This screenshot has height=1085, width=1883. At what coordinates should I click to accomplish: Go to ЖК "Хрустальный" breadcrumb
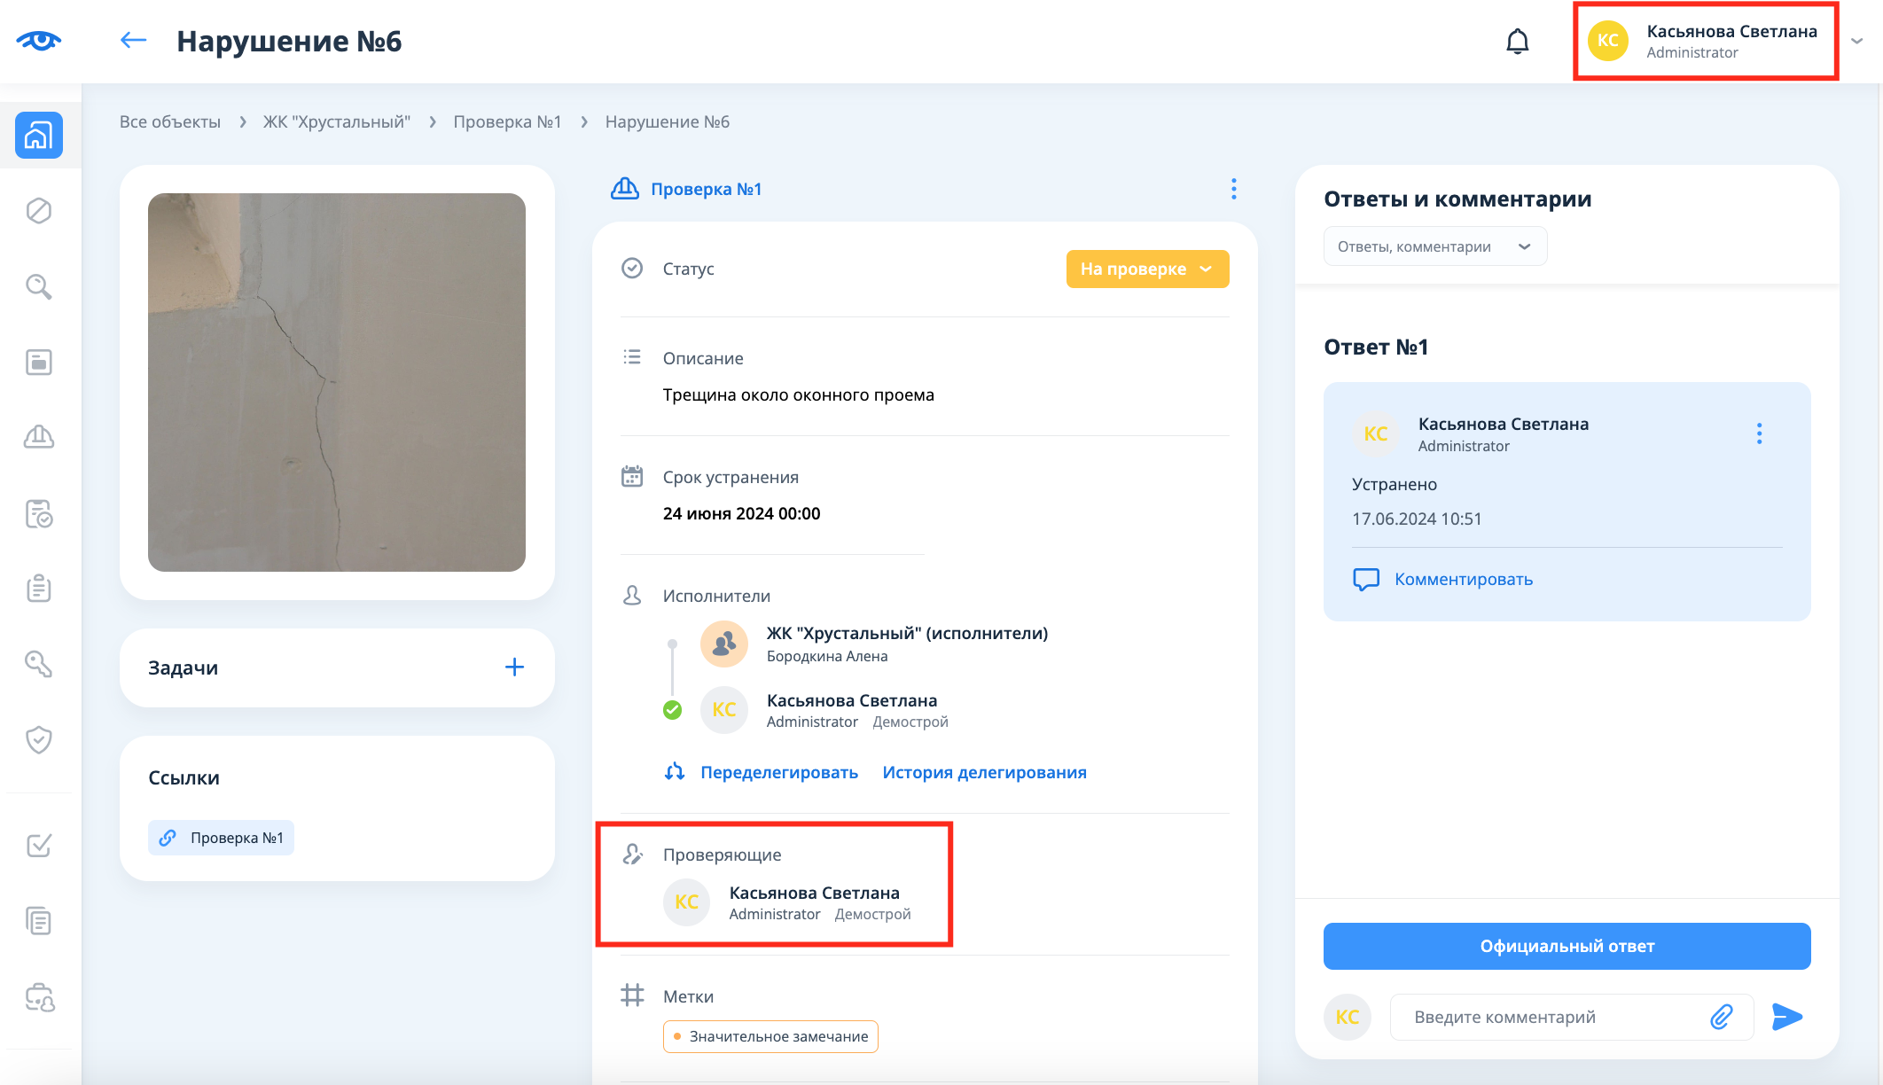tap(336, 121)
